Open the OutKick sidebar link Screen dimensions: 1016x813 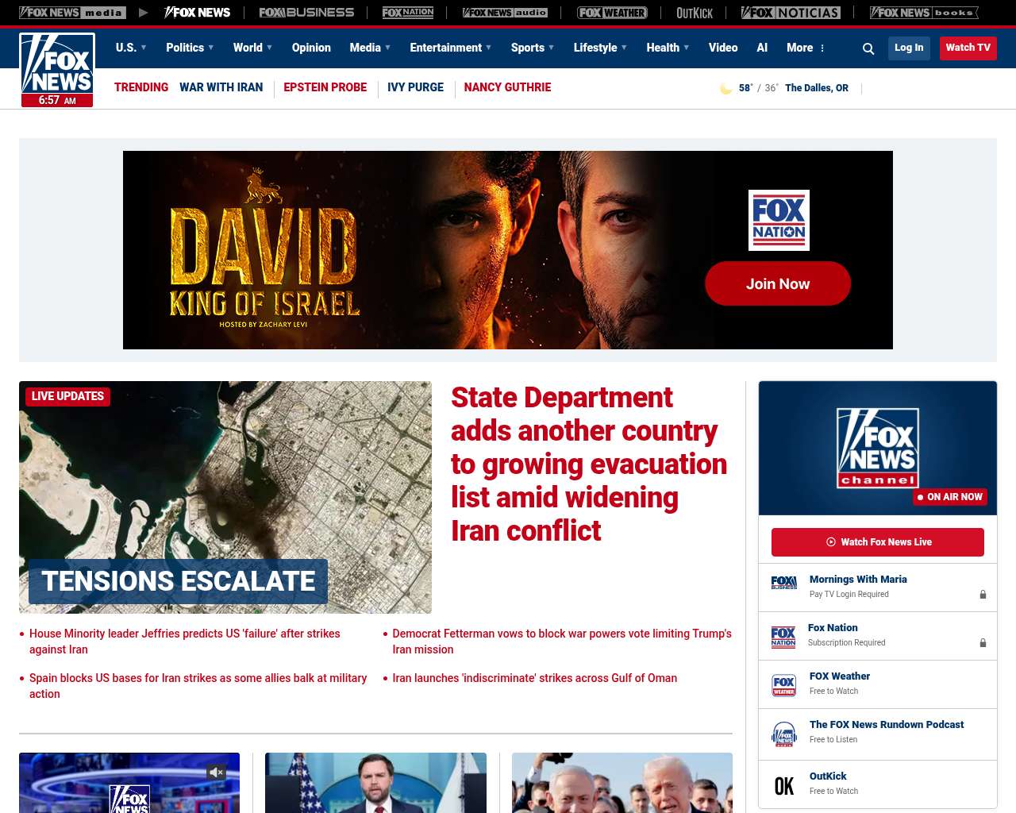click(x=828, y=776)
